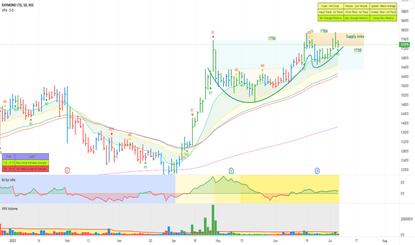Click the ND label near mid-January
The width and height of the screenshot is (415, 245).
point(5,102)
